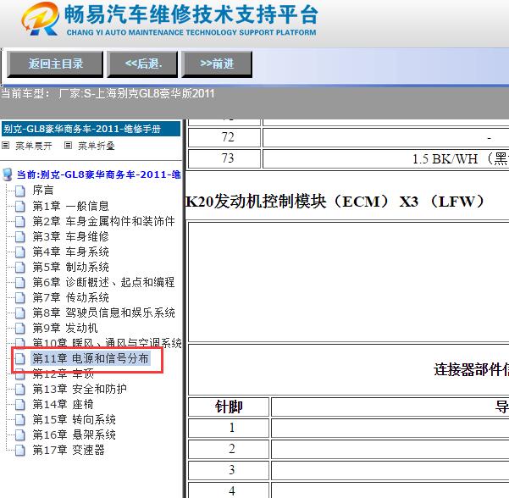Viewport: 509px width, 498px height.
Task: Open 第2章 车身金属构件和装饰件
Action: coord(103,221)
